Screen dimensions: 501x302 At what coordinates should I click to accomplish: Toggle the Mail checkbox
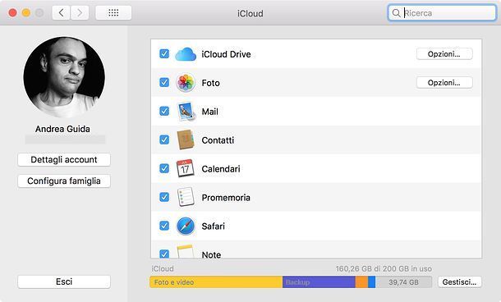164,111
